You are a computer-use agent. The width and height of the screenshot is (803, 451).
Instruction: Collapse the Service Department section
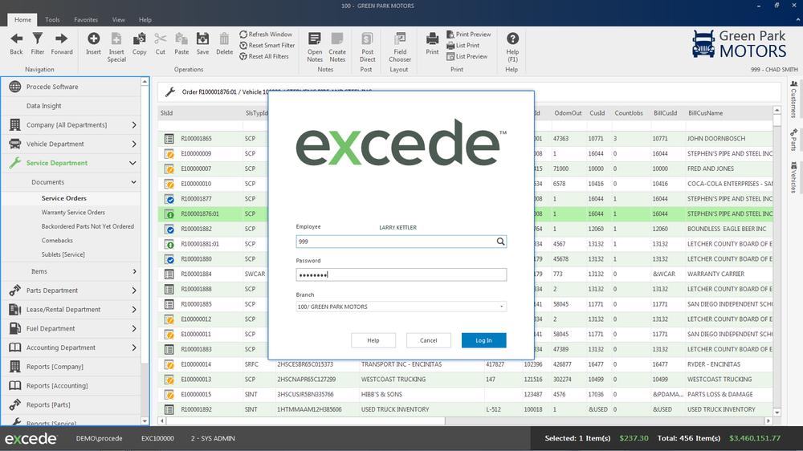click(132, 163)
